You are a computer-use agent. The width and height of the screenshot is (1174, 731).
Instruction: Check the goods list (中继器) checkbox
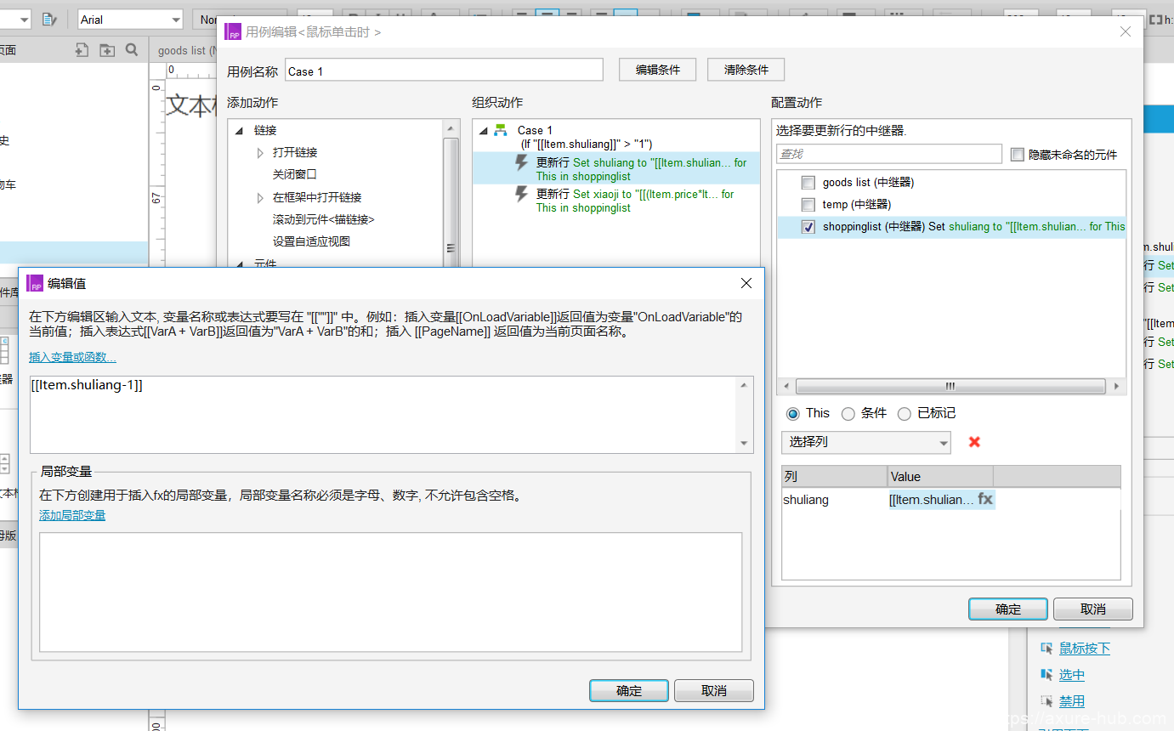(808, 183)
